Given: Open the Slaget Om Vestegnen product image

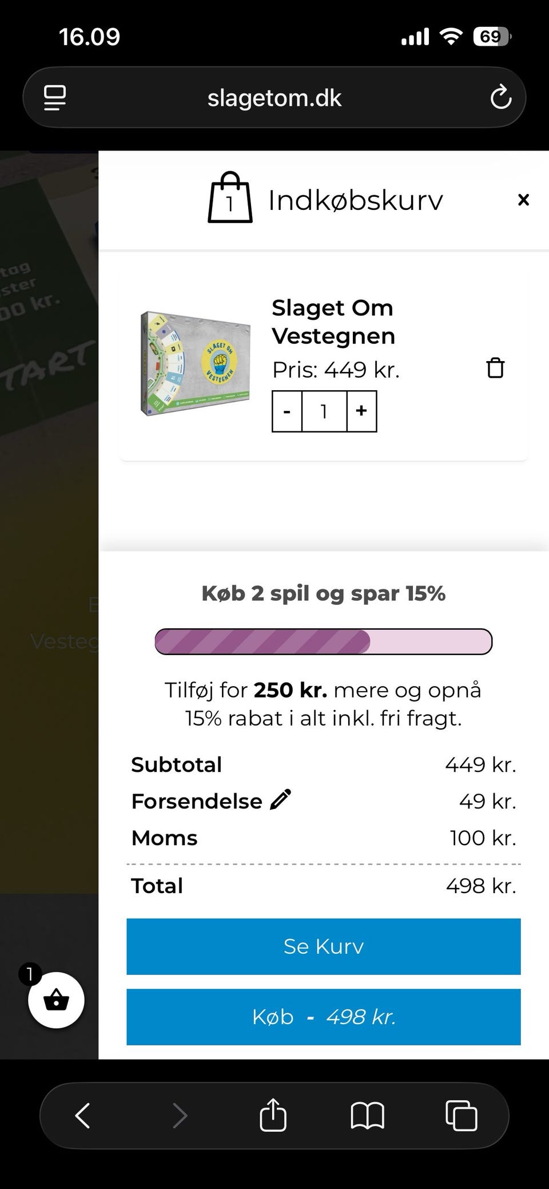Looking at the screenshot, I should [x=196, y=363].
